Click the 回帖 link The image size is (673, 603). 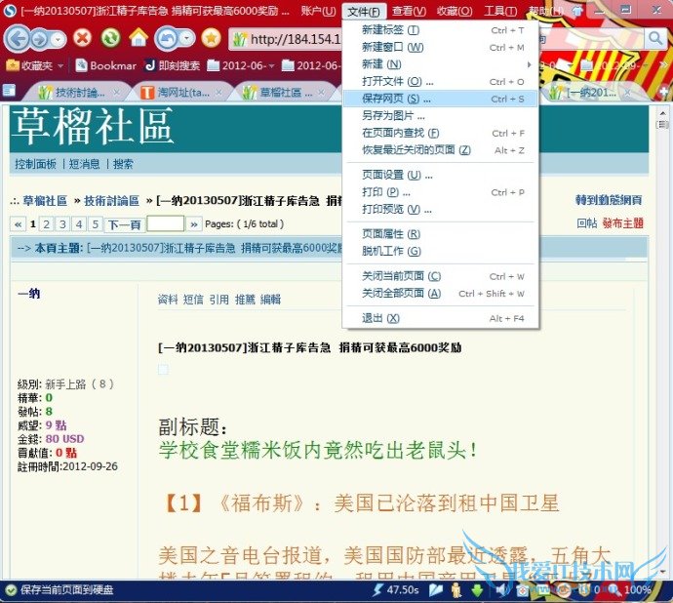coord(587,222)
